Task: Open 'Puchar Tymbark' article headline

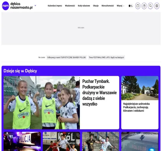Action: point(99,92)
